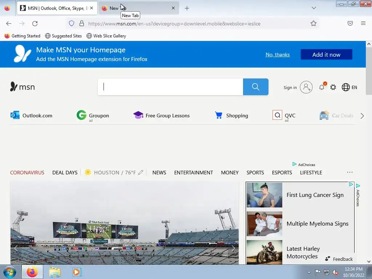This screenshot has height=279, width=372.
Task: Open NEWS category
Action: [x=159, y=173]
